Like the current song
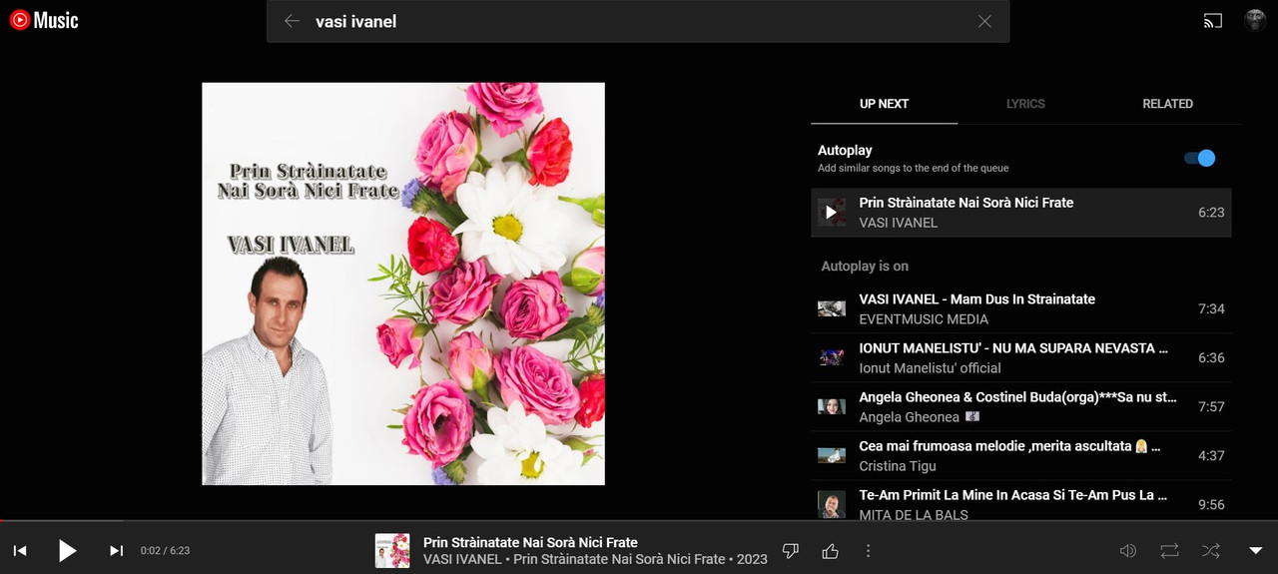The height and width of the screenshot is (574, 1278). [x=830, y=550]
